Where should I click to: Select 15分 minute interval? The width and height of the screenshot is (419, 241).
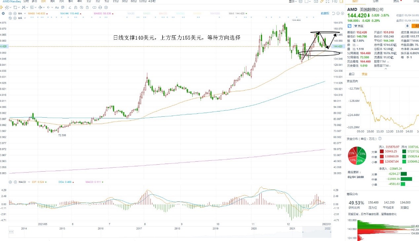pyautogui.click(x=116, y=1)
